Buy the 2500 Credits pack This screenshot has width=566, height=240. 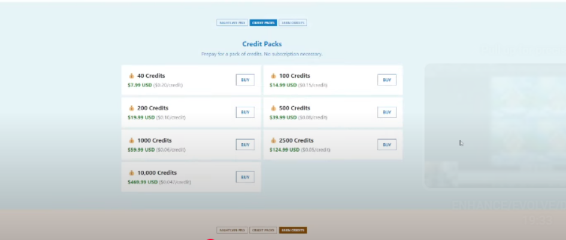tap(387, 144)
